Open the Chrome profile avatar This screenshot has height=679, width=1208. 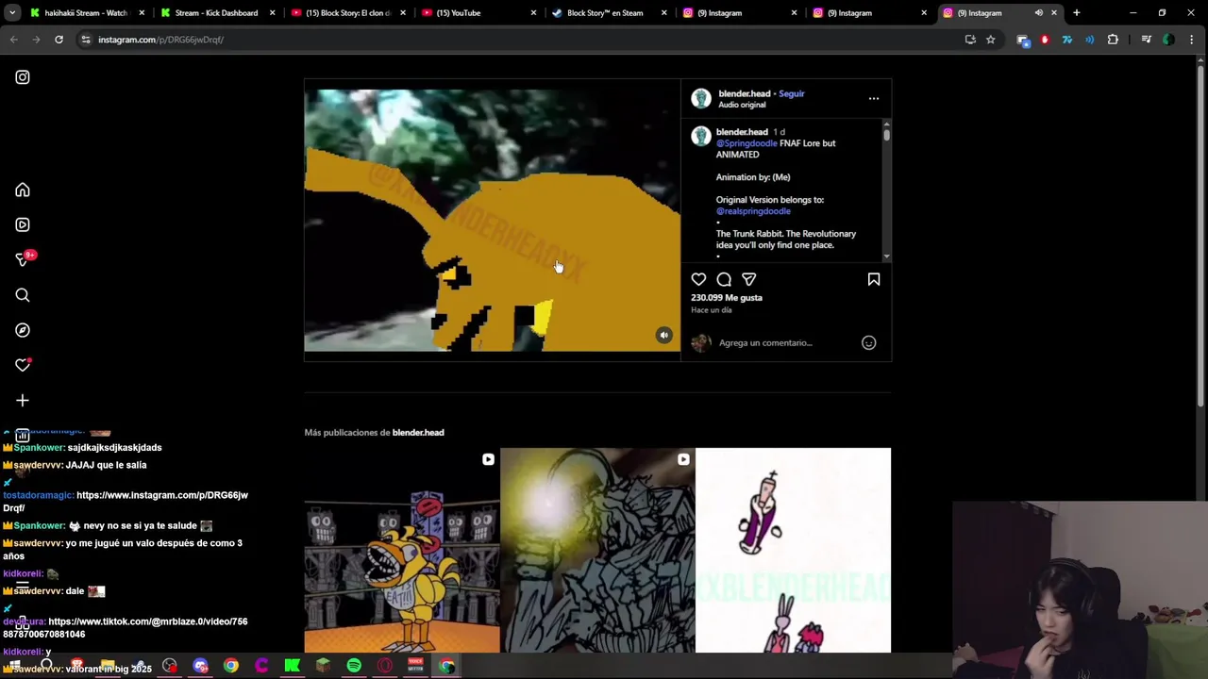click(x=1169, y=40)
